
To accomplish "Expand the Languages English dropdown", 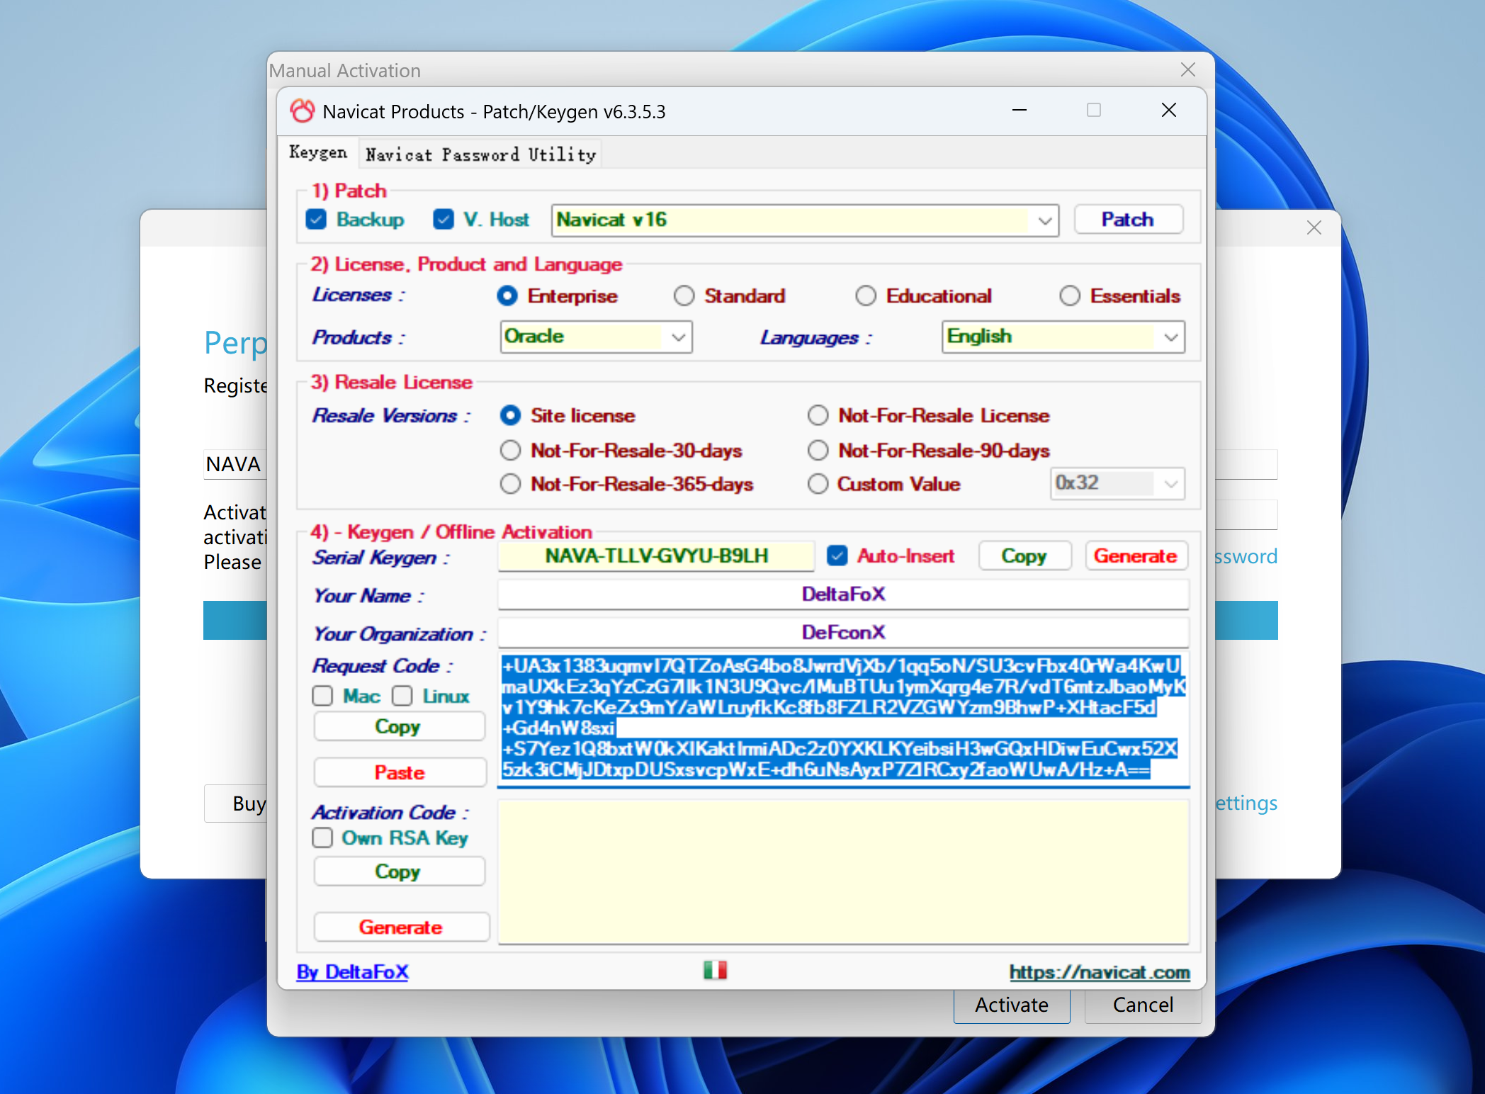I will (x=1170, y=337).
